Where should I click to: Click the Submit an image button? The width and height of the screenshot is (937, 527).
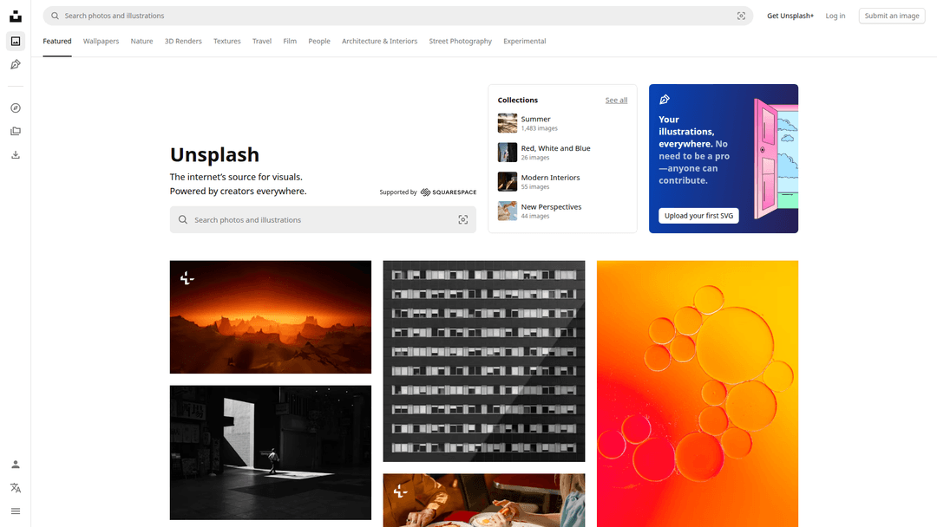click(x=892, y=16)
